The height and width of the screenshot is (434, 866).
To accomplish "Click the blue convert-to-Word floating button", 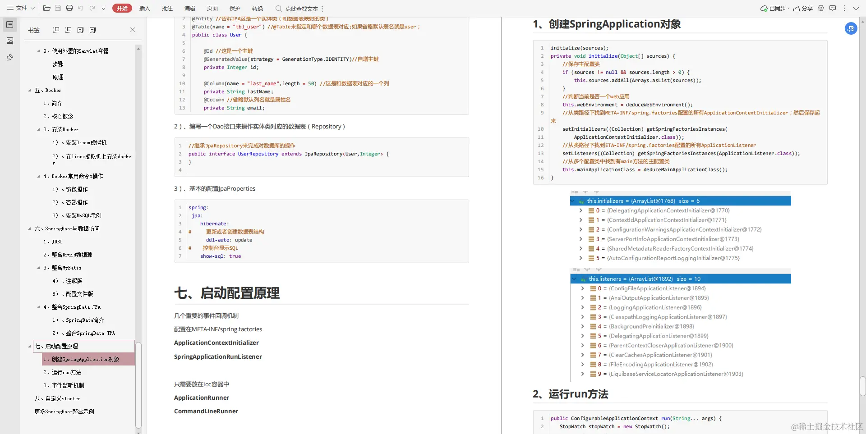I will (851, 29).
